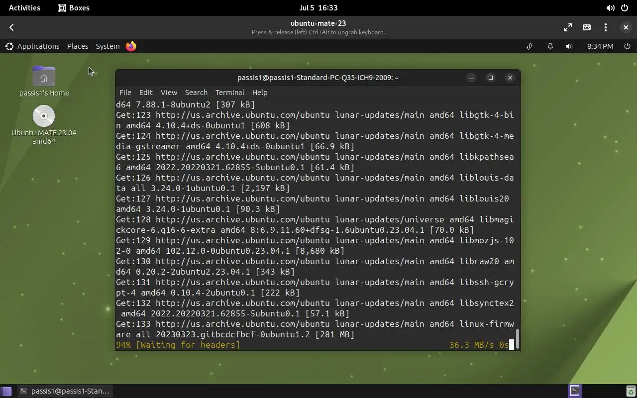This screenshot has width=637, height=398.
Task: Click the Get:124 libgtk-4-media-gstreamer line
Action: coord(315,141)
